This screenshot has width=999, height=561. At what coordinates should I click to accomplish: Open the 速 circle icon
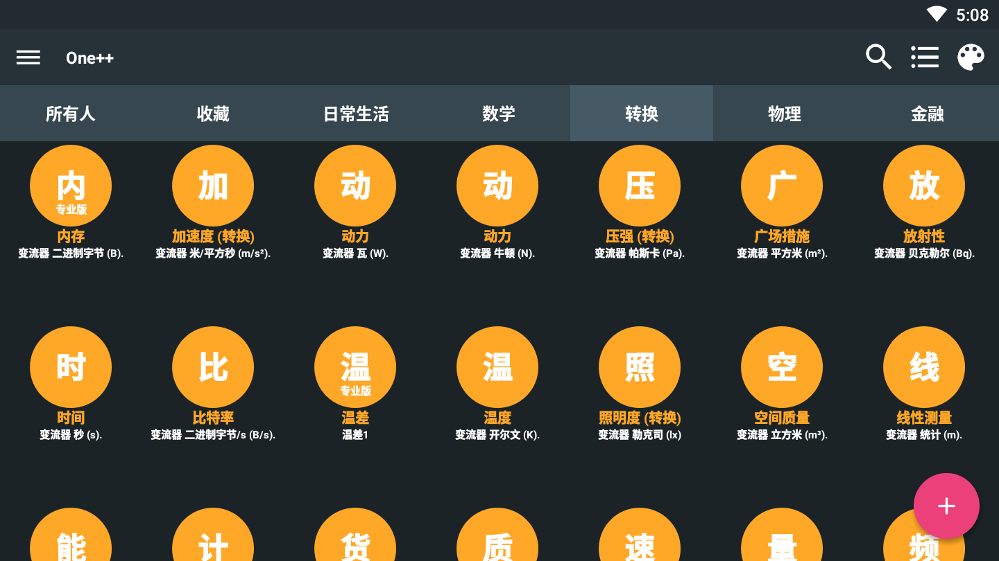(x=640, y=535)
